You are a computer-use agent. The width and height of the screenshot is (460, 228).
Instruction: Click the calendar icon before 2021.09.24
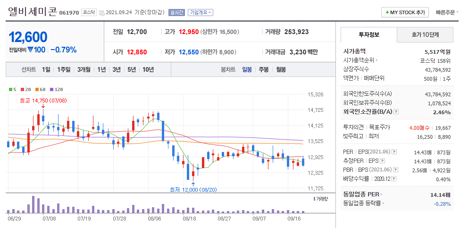click(x=101, y=13)
